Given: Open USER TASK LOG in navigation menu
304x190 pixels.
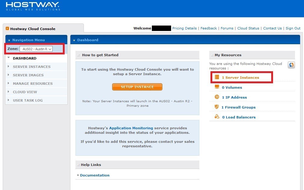Looking at the screenshot, I should (x=28, y=100).
